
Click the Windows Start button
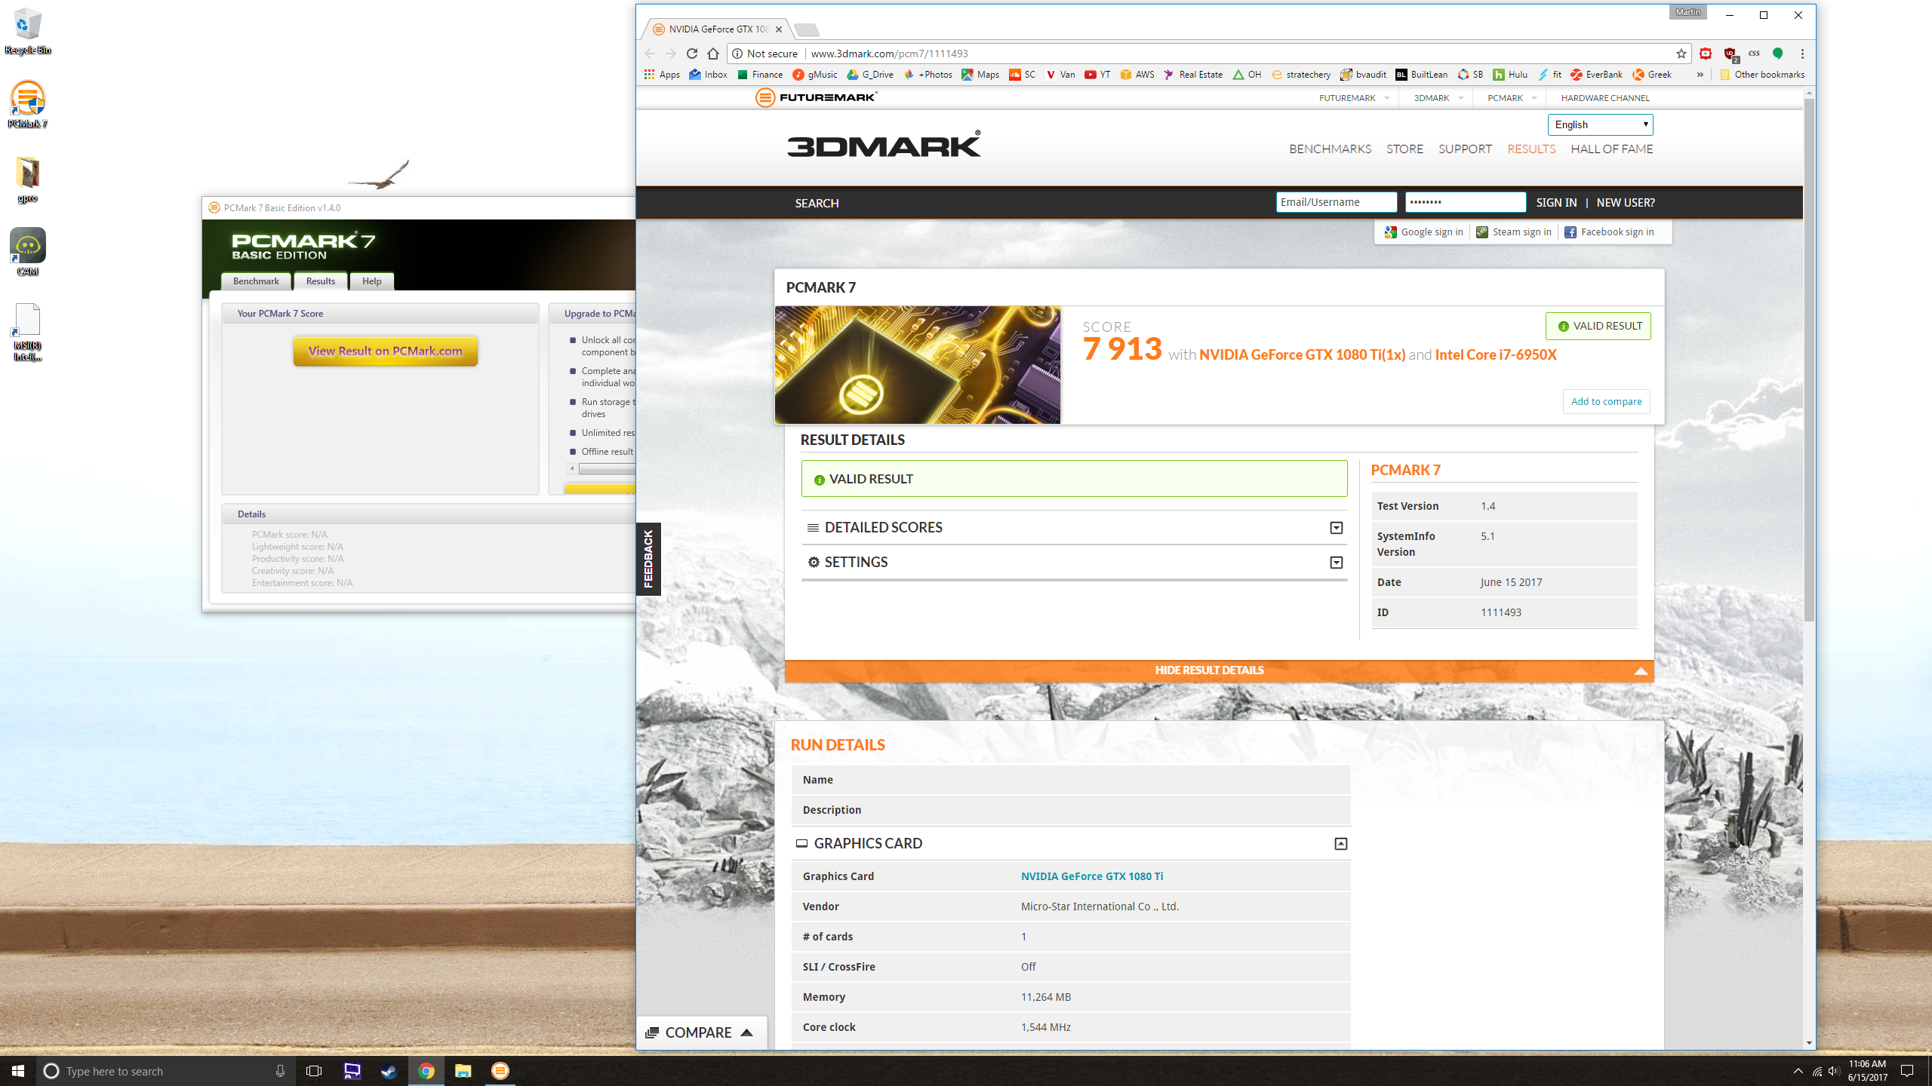[18, 1071]
